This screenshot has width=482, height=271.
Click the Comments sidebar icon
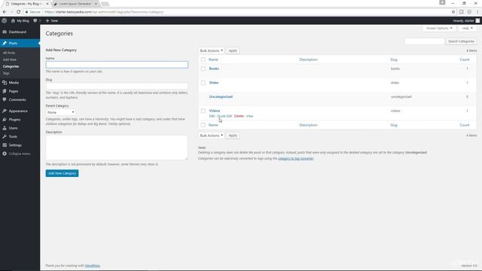click(x=5, y=99)
